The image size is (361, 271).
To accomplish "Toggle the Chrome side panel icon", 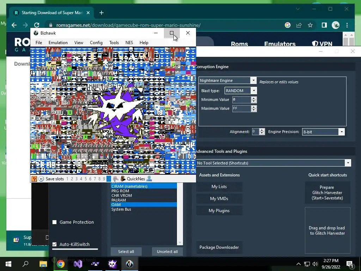I will pos(324,25).
